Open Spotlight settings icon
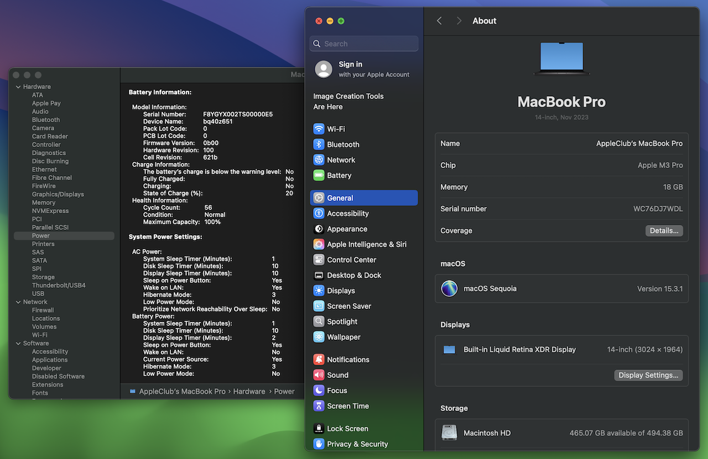708x459 pixels. click(319, 321)
